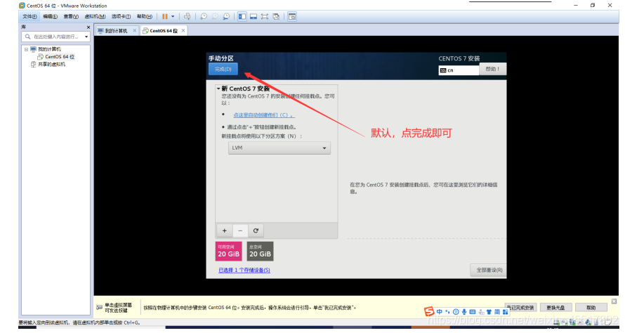Switch to the CentOS 64 位 tab

pyautogui.click(x=164, y=31)
